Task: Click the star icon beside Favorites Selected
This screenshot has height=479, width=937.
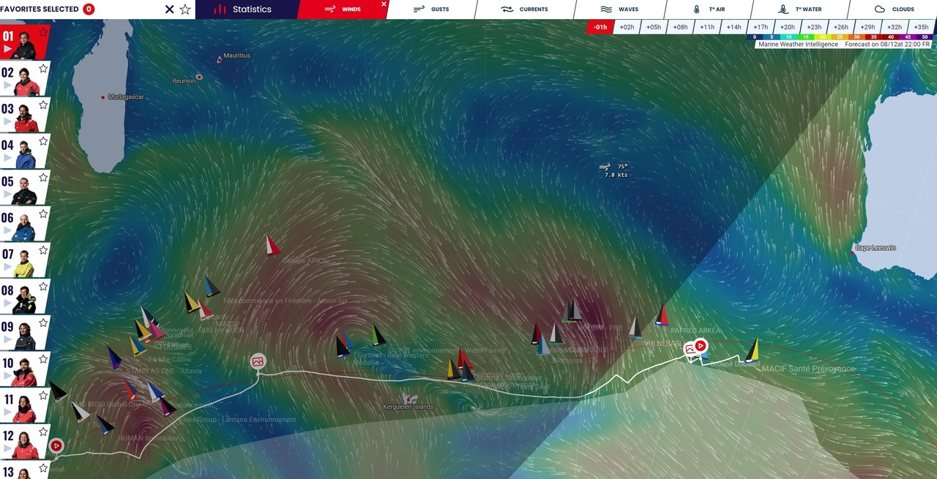Action: click(185, 10)
